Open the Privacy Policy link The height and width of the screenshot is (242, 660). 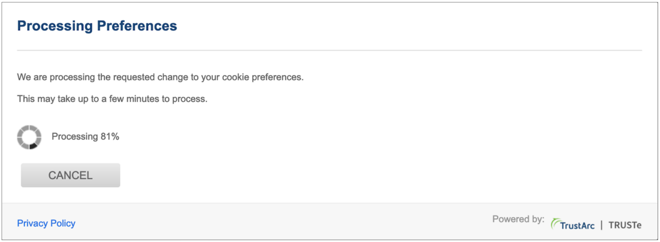tap(46, 223)
